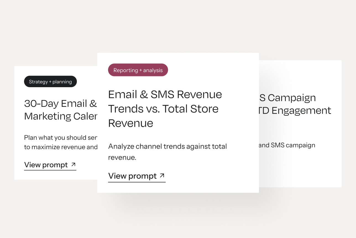Click the arrow icon beside center card's View prompt
Viewport: 356px width, 238px height.
162,175
